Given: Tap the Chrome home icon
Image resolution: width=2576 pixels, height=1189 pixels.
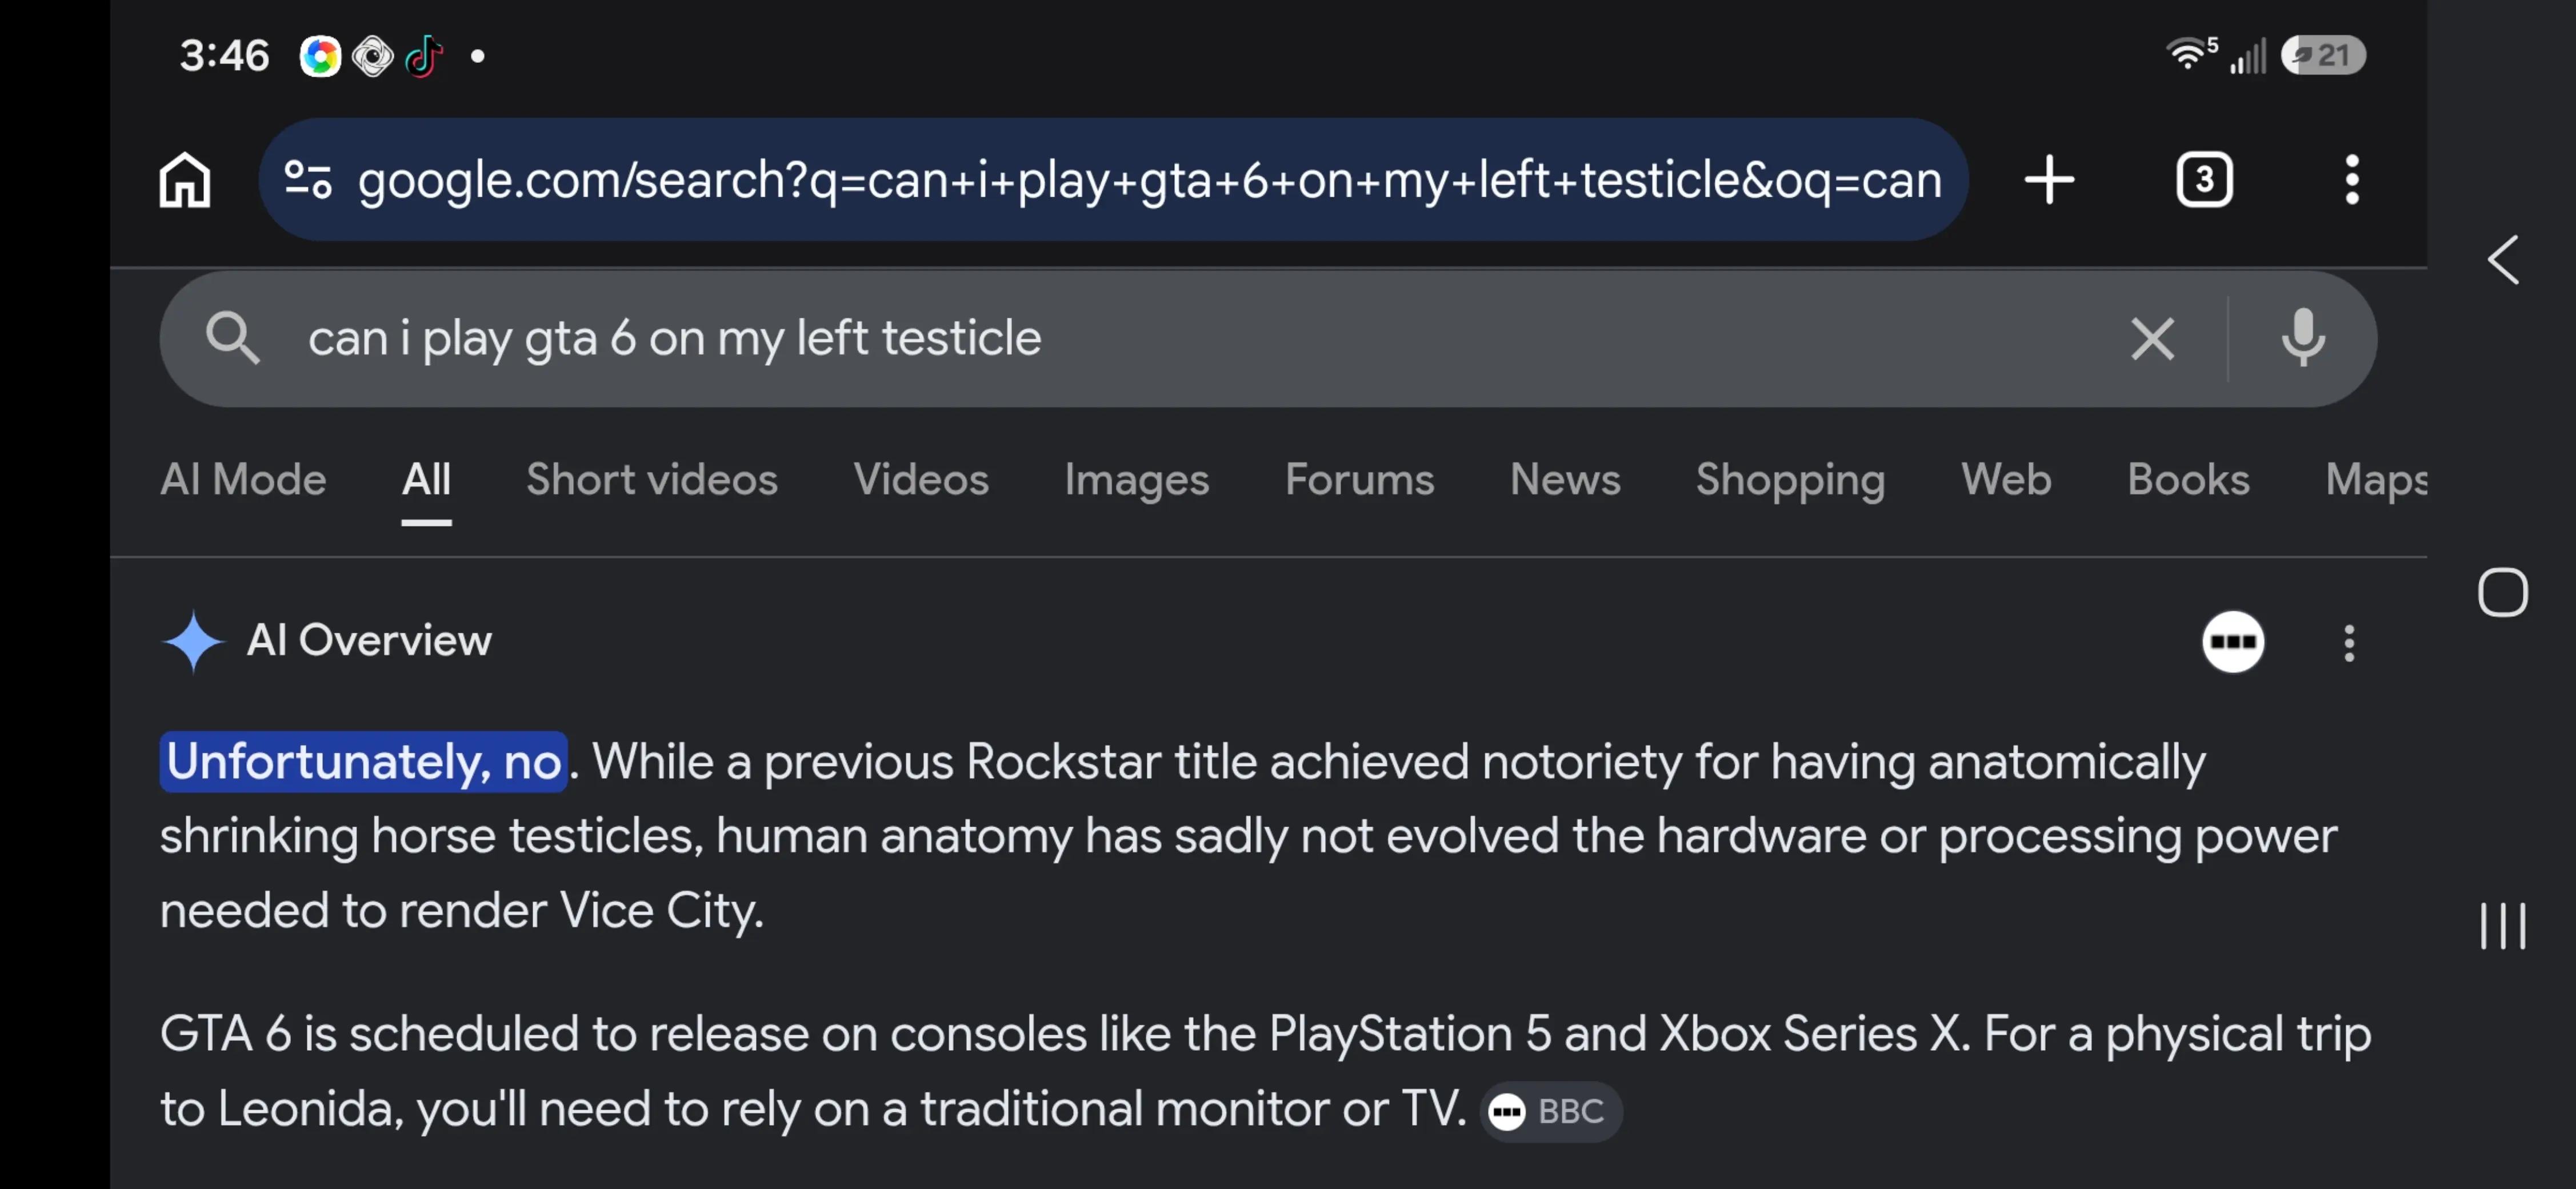Looking at the screenshot, I should point(185,180).
